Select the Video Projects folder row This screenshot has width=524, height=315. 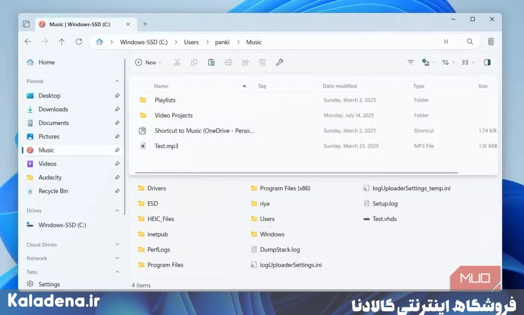(x=314, y=115)
